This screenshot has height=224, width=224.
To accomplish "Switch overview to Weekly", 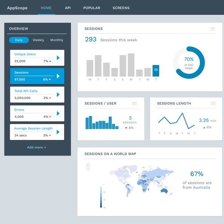I will pyautogui.click(x=38, y=40).
